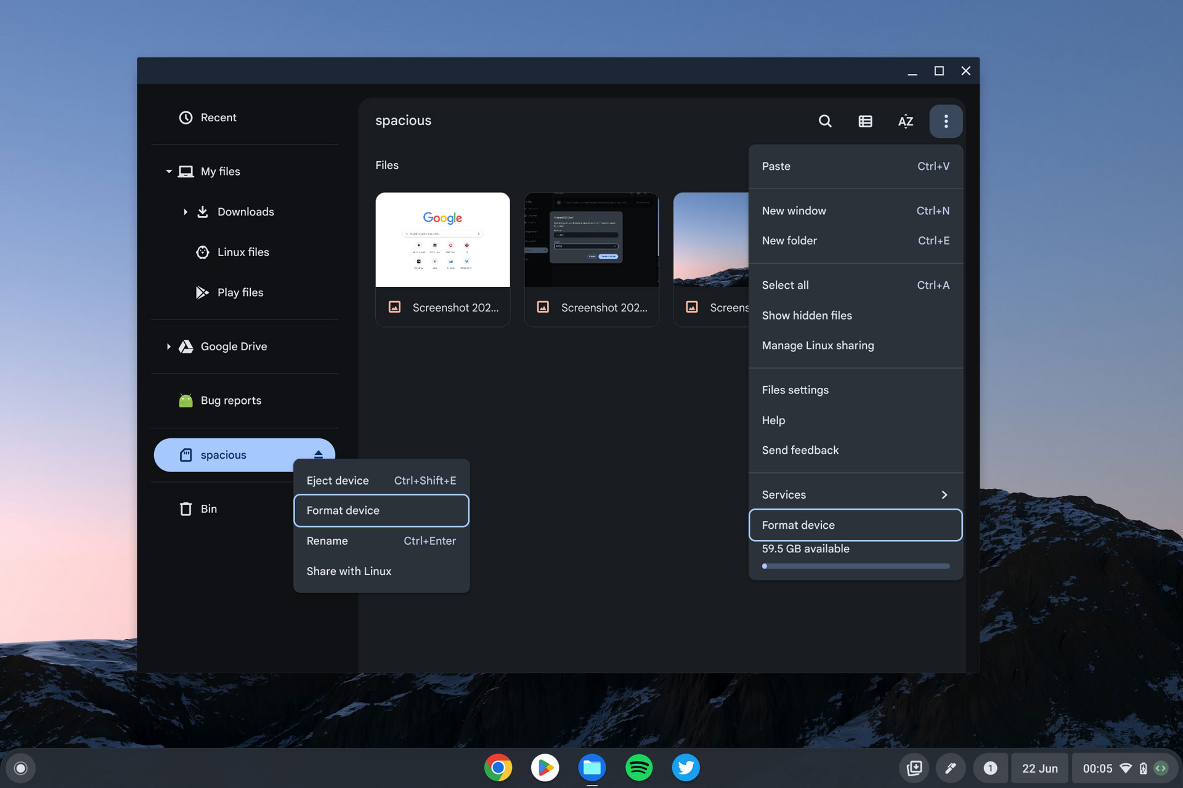Expand the Downloads folder arrow
The height and width of the screenshot is (788, 1183).
(185, 212)
